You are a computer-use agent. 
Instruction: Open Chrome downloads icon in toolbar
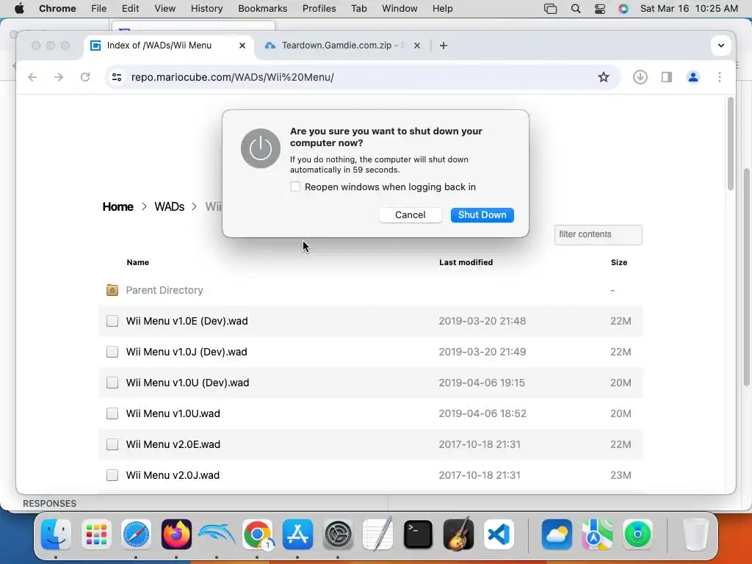tap(640, 77)
